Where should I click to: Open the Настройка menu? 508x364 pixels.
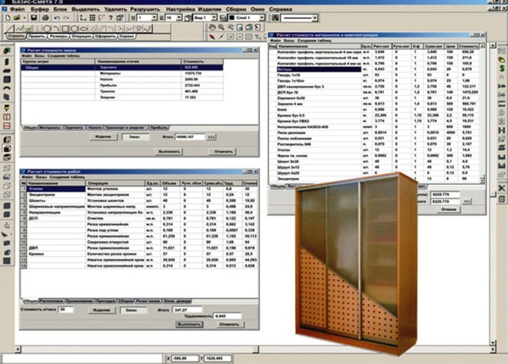(x=180, y=9)
